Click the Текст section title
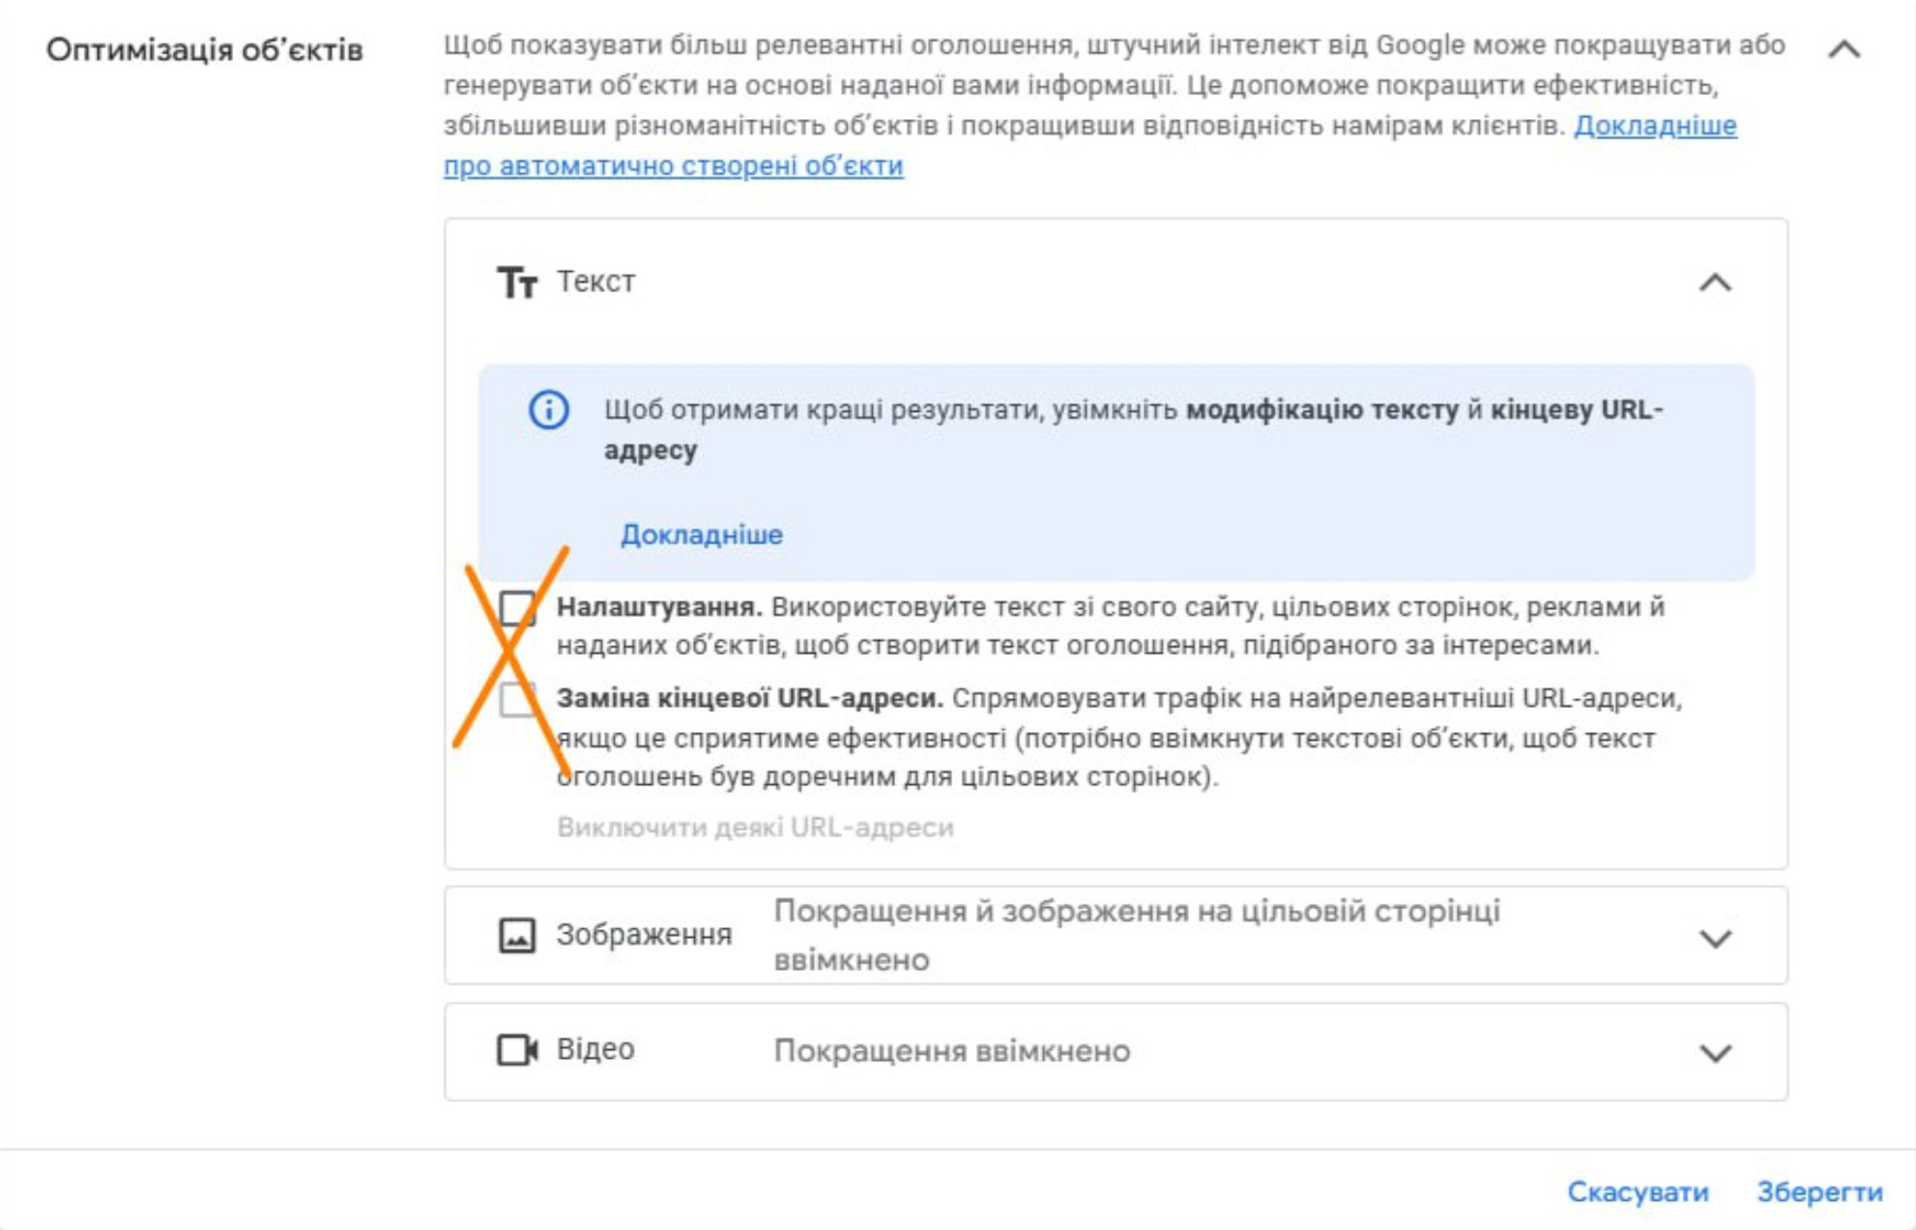 595,282
